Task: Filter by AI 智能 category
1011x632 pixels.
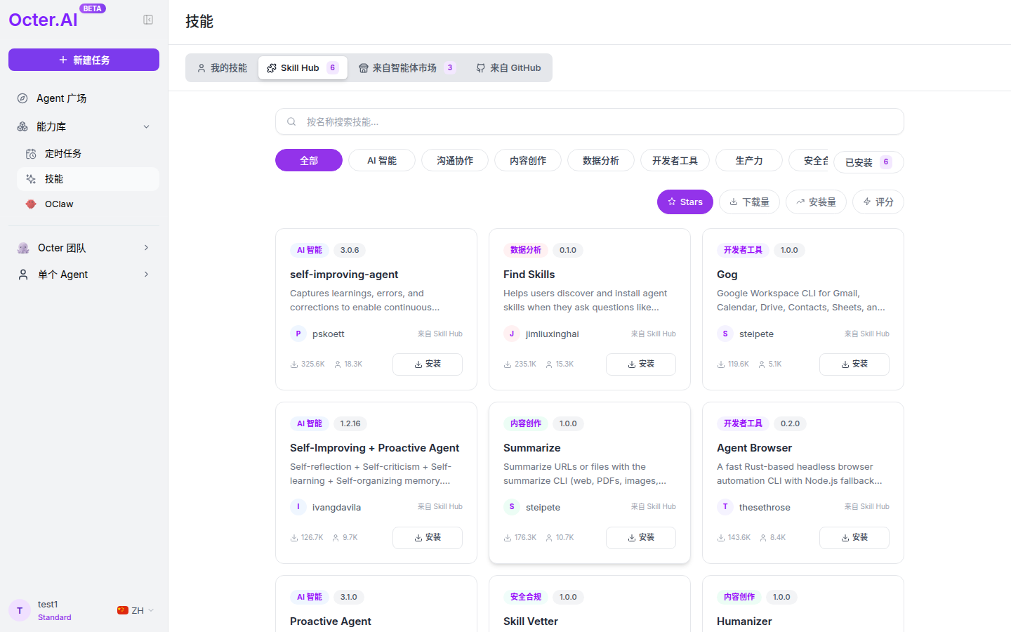Action: click(382, 160)
